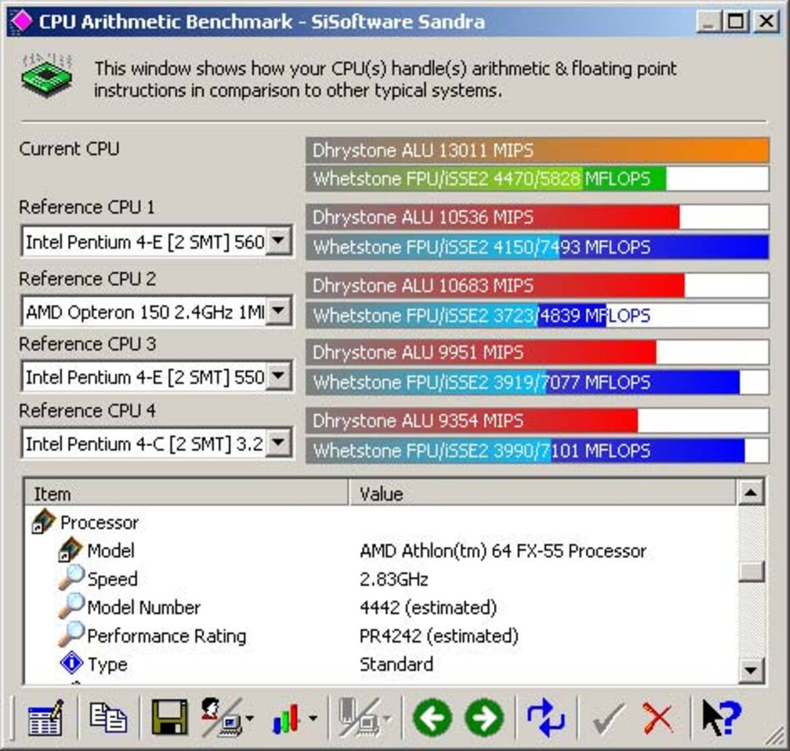Click the greyed-out computer module icon

pyautogui.click(x=360, y=717)
